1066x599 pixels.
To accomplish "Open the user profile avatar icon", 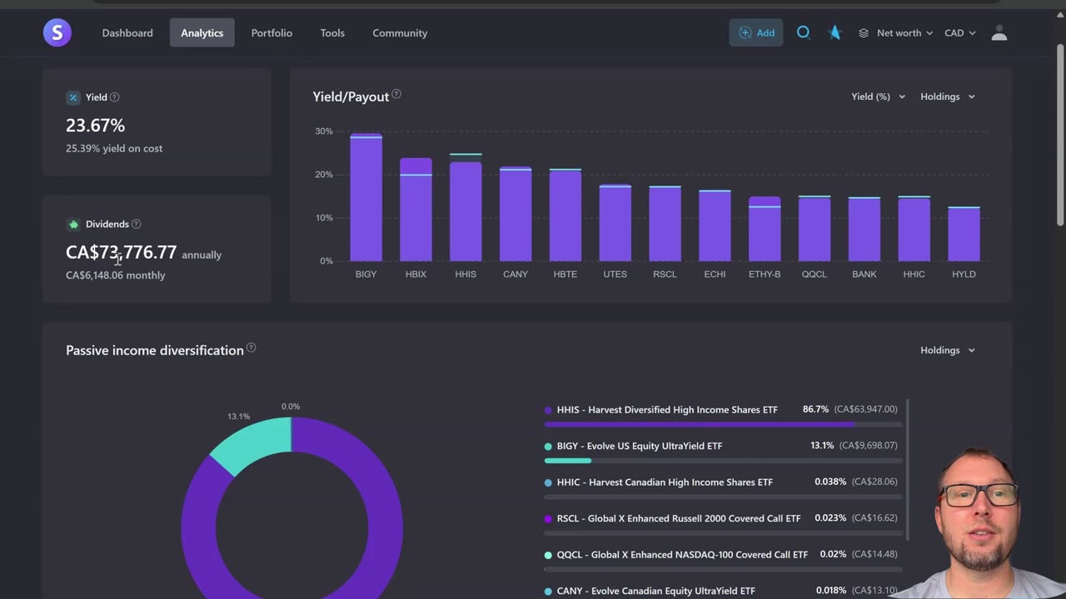I will point(999,33).
